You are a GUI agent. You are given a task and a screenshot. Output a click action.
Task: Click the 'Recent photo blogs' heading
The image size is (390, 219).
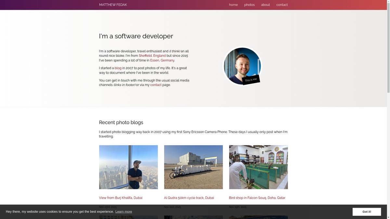pyautogui.click(x=121, y=122)
